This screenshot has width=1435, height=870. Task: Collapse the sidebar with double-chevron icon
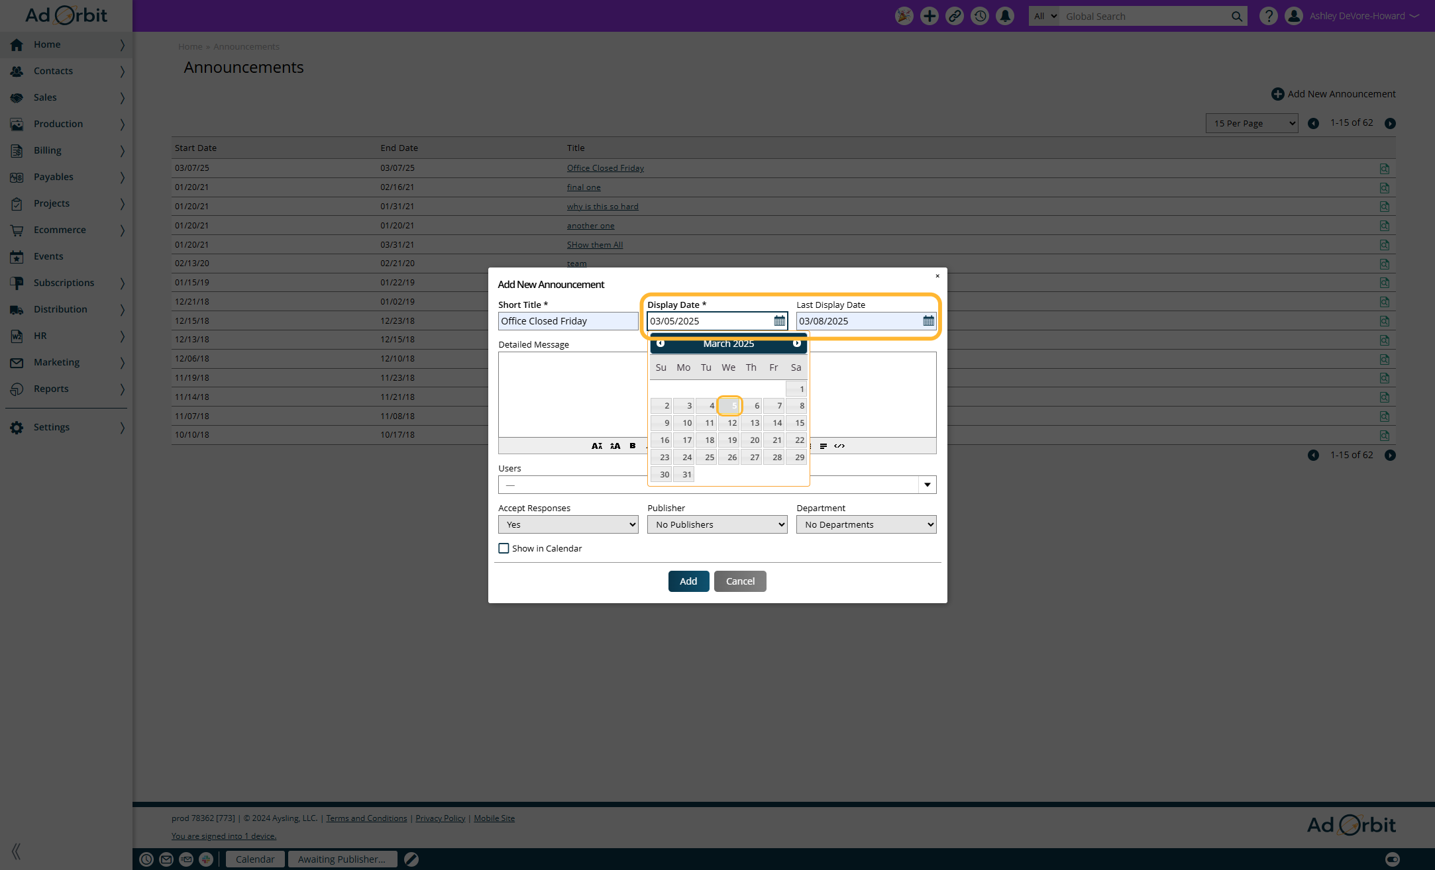[16, 851]
